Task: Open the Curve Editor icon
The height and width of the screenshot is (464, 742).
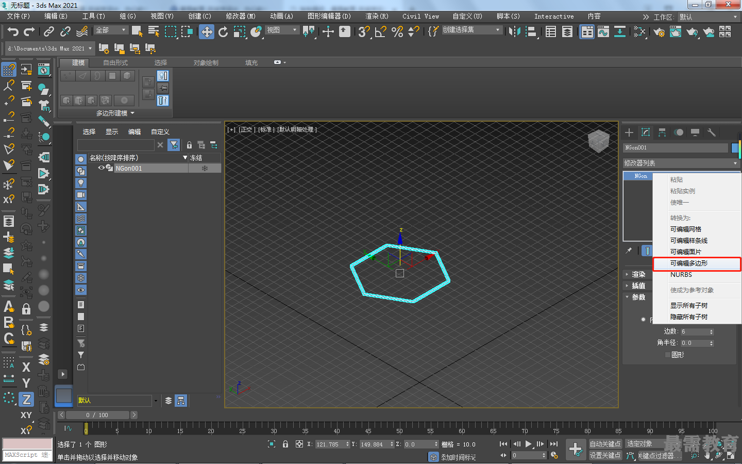Action: click(603, 32)
